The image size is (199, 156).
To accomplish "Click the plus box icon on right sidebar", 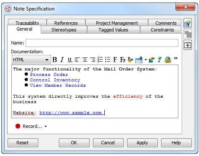I will click(188, 45).
